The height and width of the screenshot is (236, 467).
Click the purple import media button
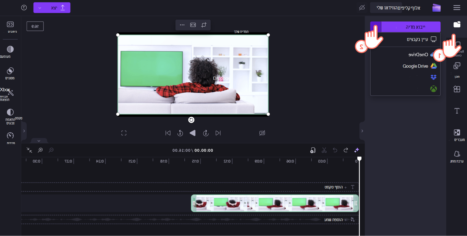tap(405, 27)
